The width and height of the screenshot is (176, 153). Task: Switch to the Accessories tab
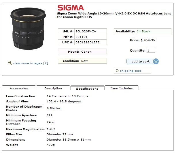point(19,88)
